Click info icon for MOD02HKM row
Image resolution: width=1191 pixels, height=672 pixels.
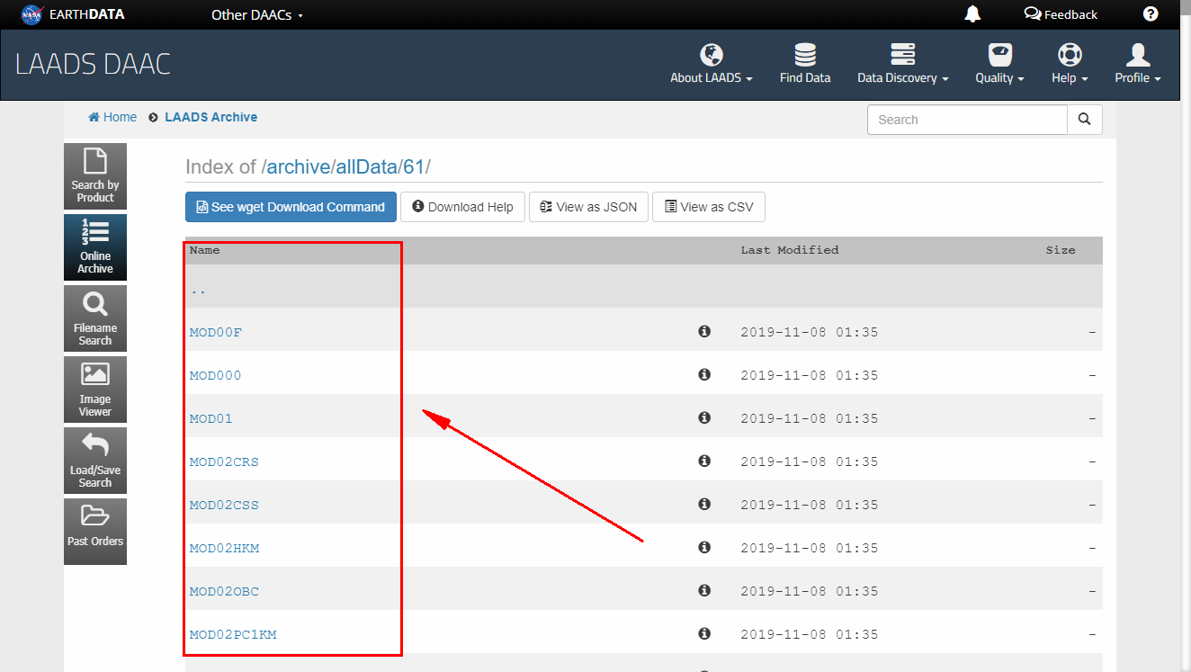(704, 547)
